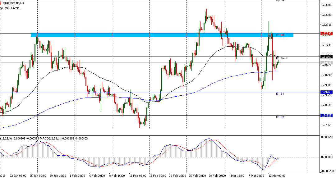Click the 12 Mar 00:00 time label
The width and height of the screenshot is (336, 178).
tap(277, 176)
